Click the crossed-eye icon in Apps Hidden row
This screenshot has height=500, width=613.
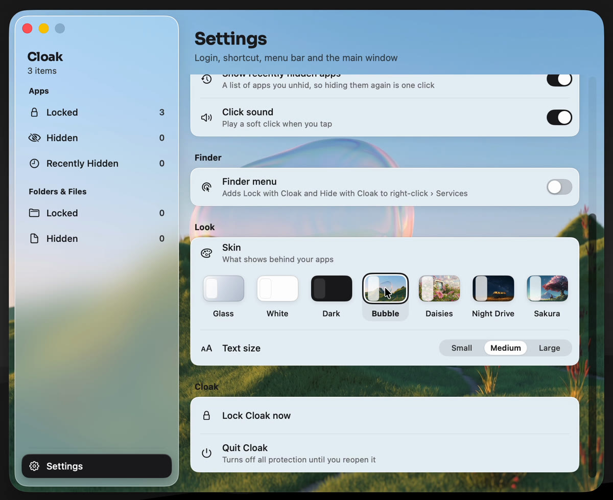[34, 138]
